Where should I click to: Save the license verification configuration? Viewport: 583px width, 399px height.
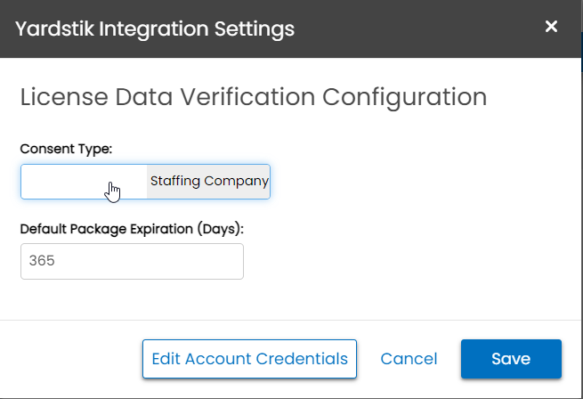tap(511, 359)
